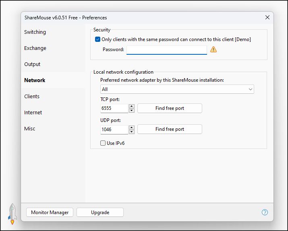Close the Preferences window
This screenshot has height=231, width=288.
[x=267, y=17]
